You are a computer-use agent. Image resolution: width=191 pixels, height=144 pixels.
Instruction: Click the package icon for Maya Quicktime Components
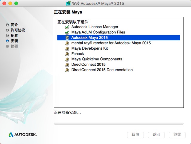pos(67,59)
